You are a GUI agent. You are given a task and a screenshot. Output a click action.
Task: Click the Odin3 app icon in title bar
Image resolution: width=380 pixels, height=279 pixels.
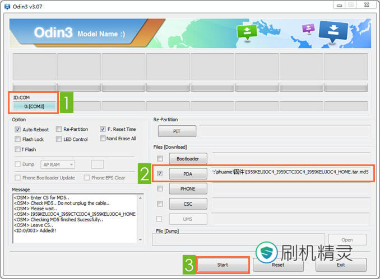pyautogui.click(x=6, y=6)
